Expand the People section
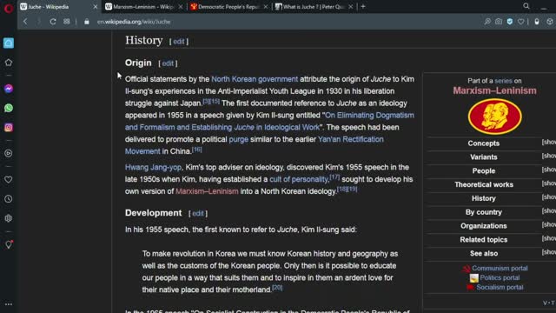This screenshot has width=556, height=313. [548, 170]
